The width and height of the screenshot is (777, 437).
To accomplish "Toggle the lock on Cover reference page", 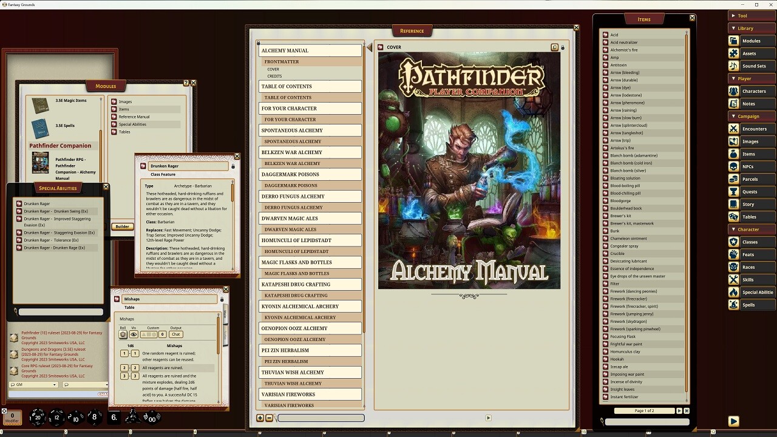I will pyautogui.click(x=563, y=47).
